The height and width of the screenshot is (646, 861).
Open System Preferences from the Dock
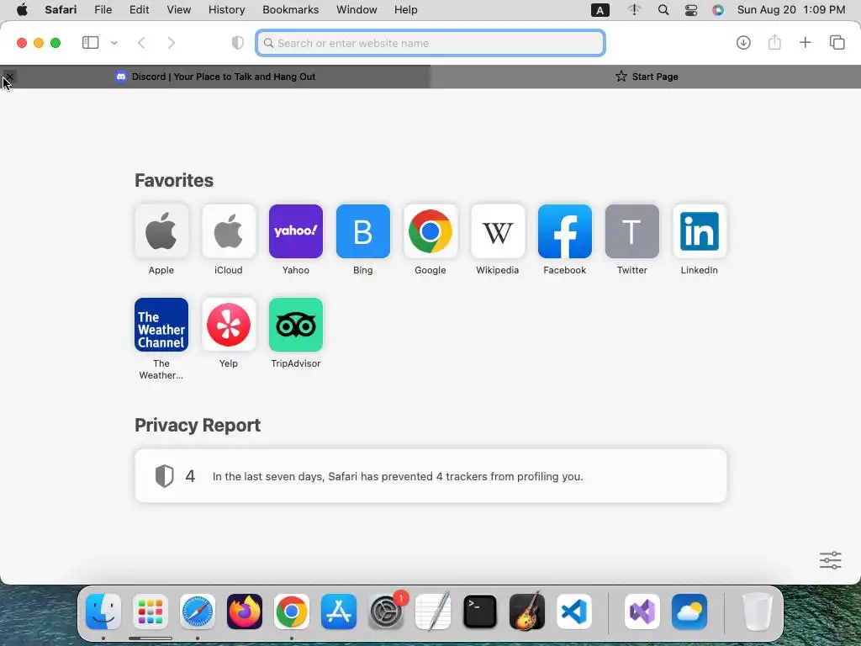click(x=386, y=612)
